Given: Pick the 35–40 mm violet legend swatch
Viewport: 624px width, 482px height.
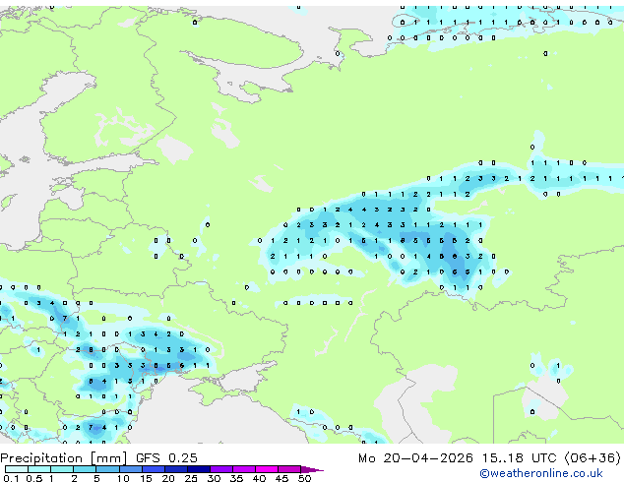Looking at the screenshot, I should pyautogui.click(x=243, y=469).
